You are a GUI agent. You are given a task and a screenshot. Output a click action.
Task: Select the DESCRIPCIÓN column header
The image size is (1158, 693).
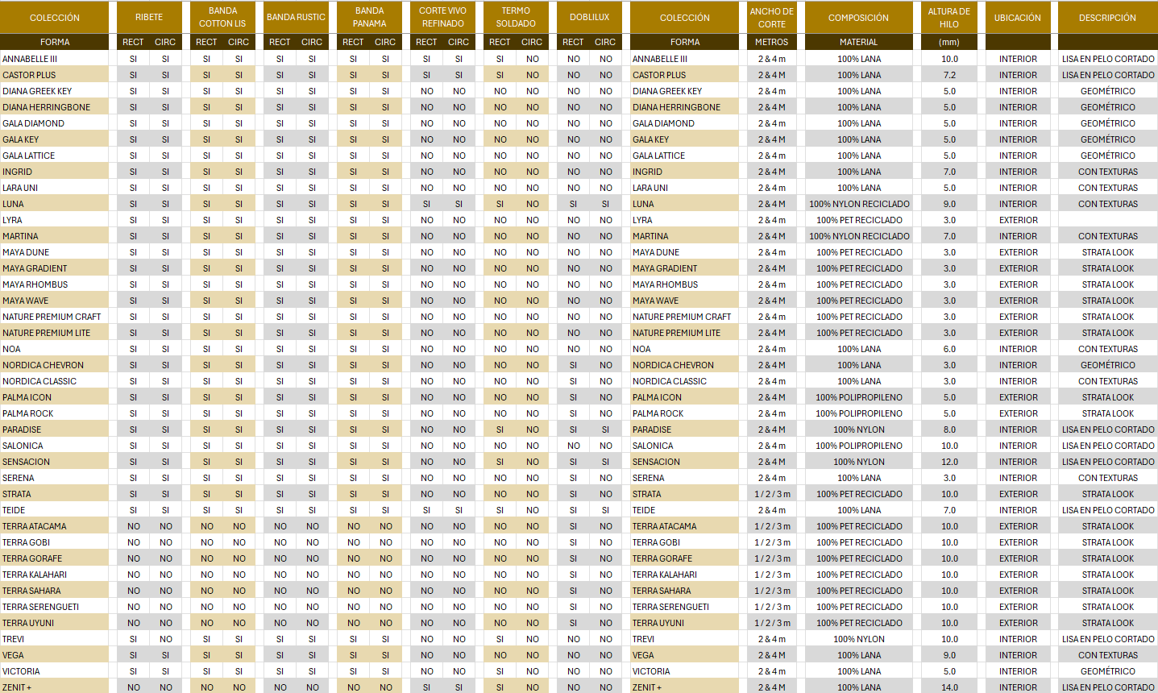[x=1107, y=17]
